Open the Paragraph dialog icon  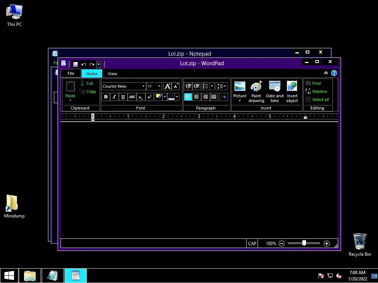(x=224, y=97)
